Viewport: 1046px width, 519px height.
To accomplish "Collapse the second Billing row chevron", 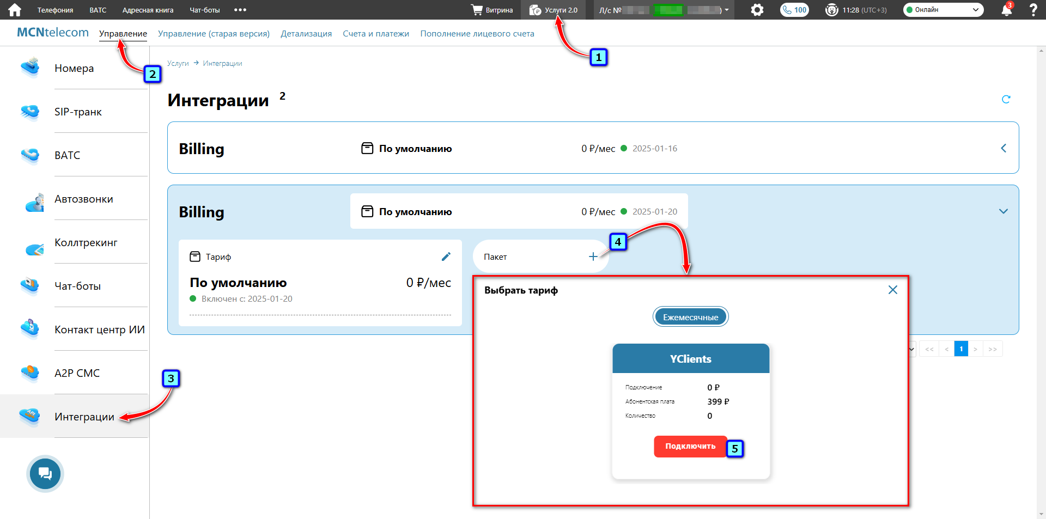I will (x=1004, y=211).
